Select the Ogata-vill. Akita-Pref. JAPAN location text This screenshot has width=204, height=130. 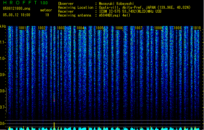coord(145,7)
